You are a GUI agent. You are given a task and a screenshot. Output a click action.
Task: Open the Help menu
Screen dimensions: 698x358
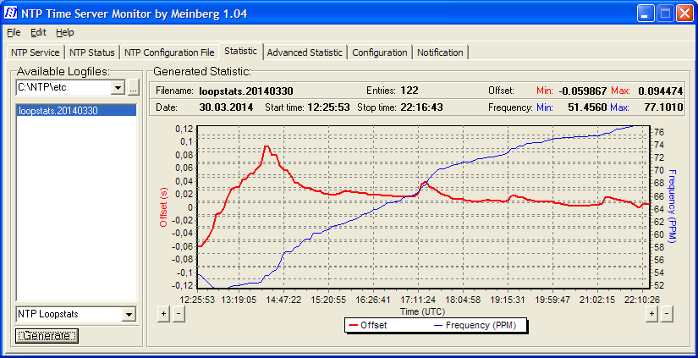[65, 32]
